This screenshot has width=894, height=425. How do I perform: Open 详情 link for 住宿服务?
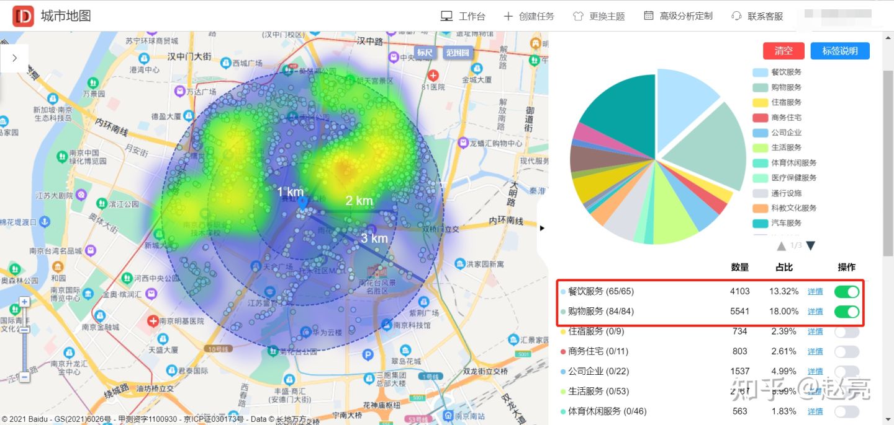(x=815, y=332)
